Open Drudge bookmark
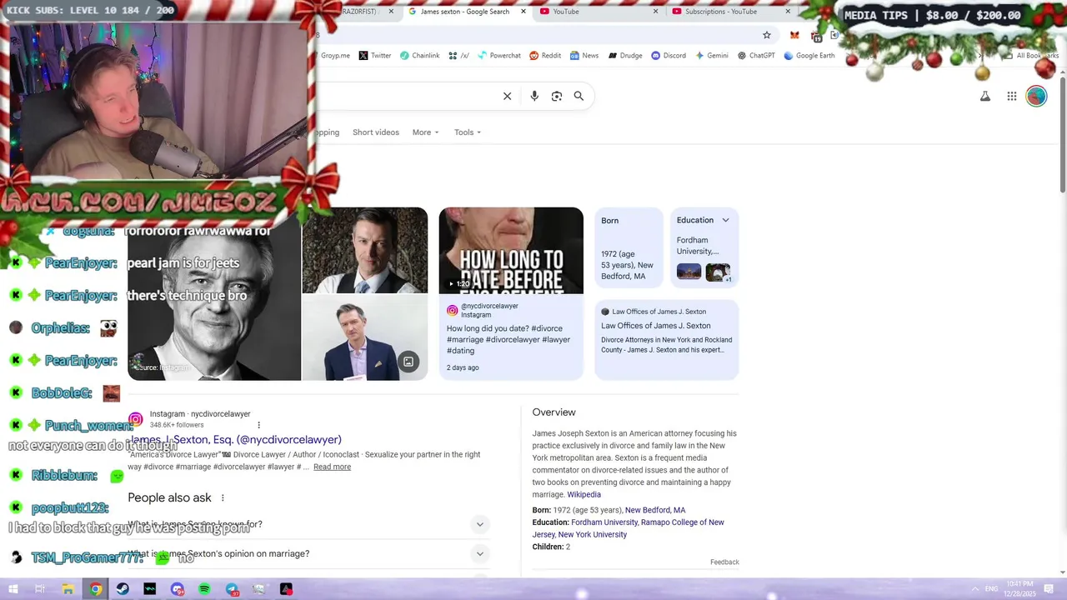 click(x=625, y=56)
